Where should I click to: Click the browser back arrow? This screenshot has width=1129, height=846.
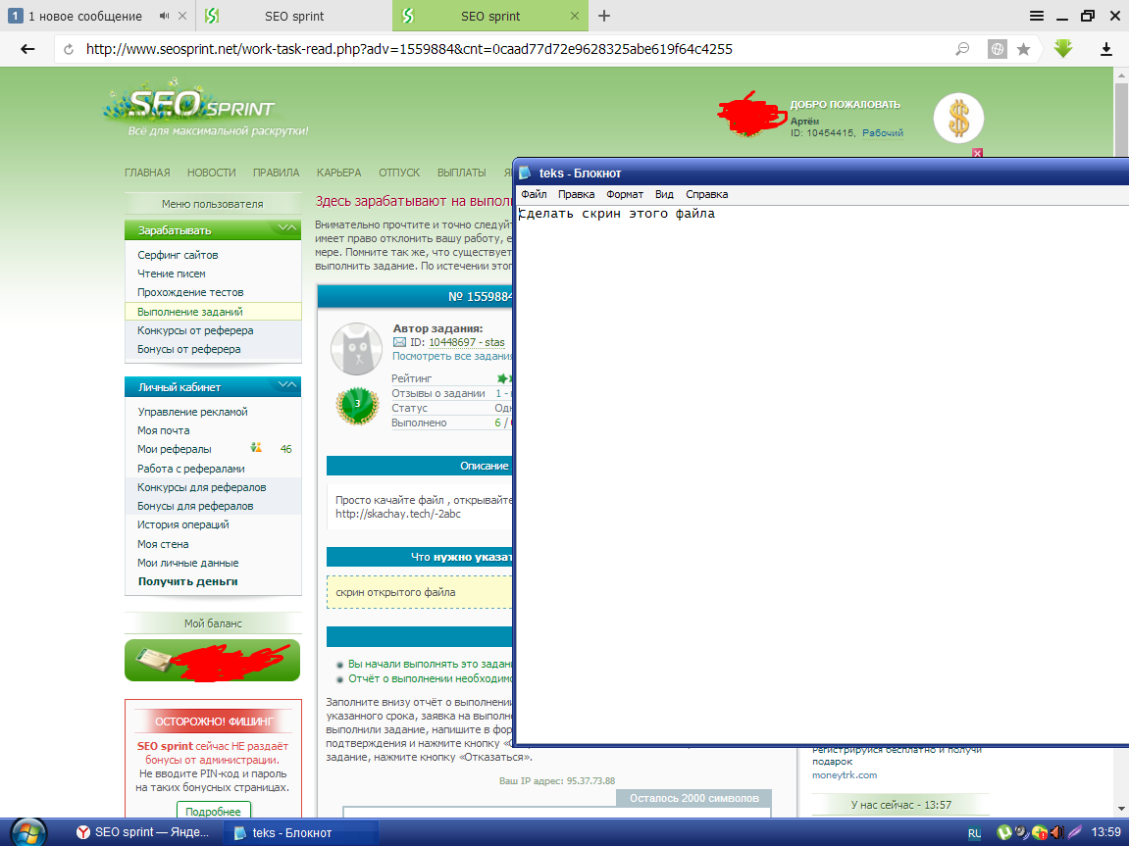27,49
